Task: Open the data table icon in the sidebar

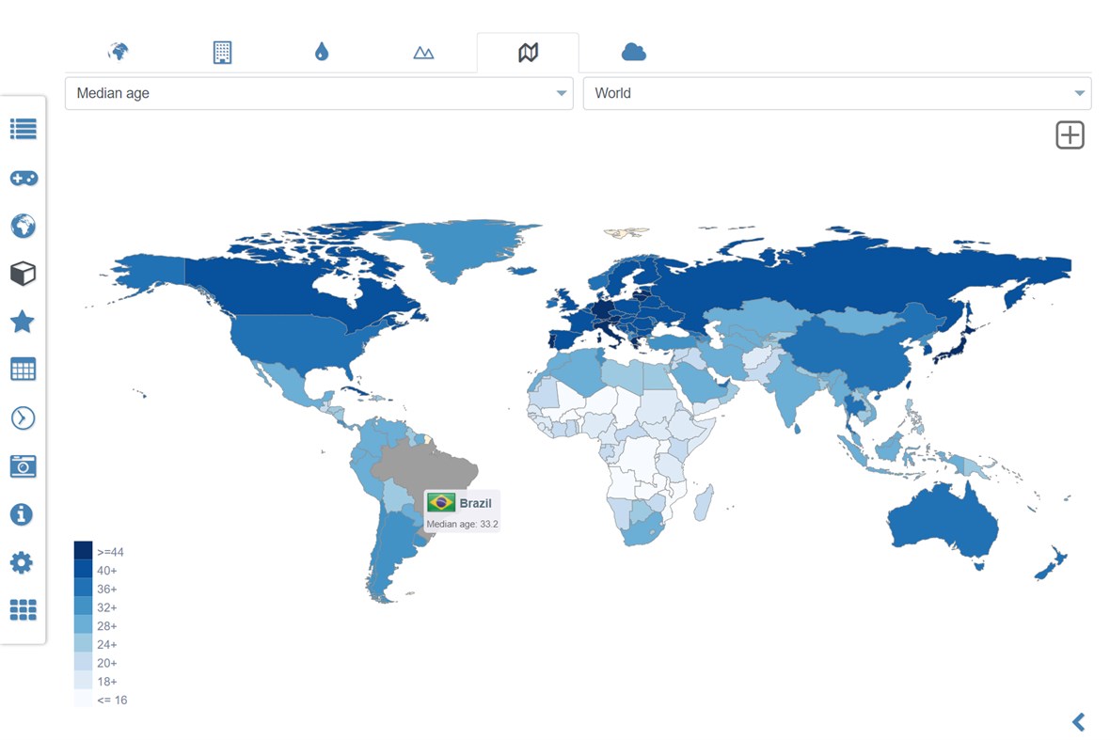Action: point(23,369)
